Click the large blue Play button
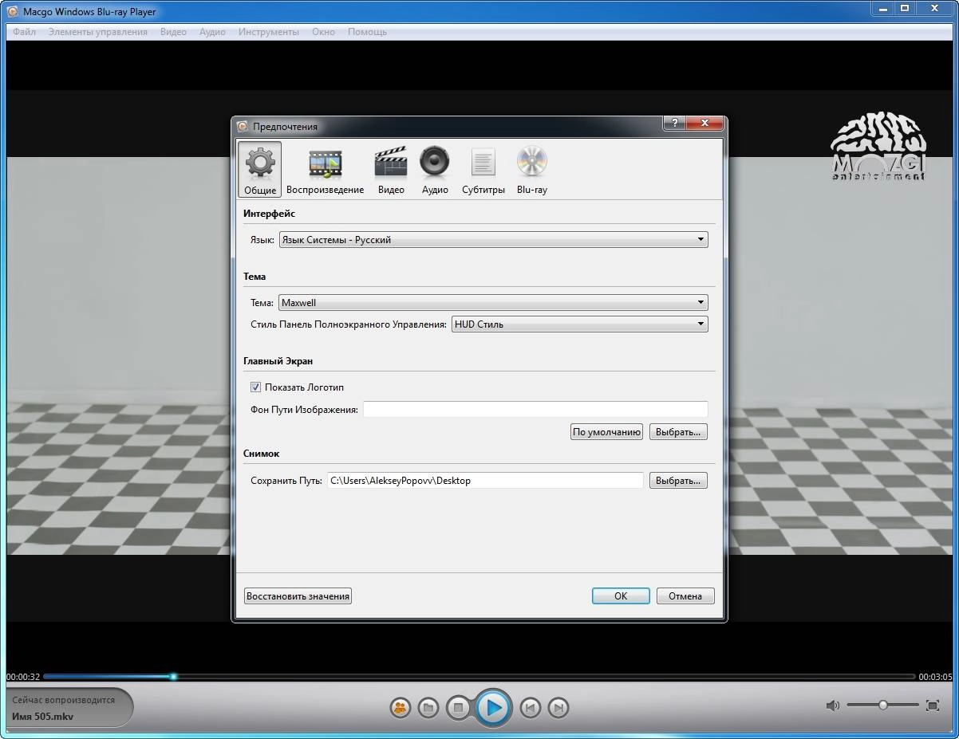 494,708
